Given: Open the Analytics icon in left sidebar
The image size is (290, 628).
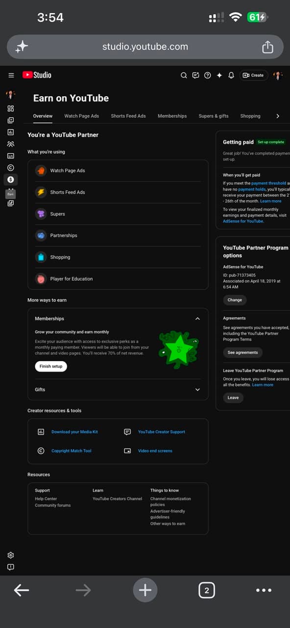Looking at the screenshot, I should pyautogui.click(x=11, y=132).
